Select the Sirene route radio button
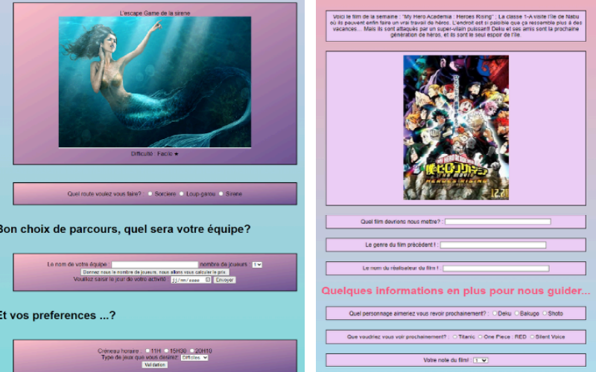Viewport: 596px width, 372px height. click(x=221, y=193)
